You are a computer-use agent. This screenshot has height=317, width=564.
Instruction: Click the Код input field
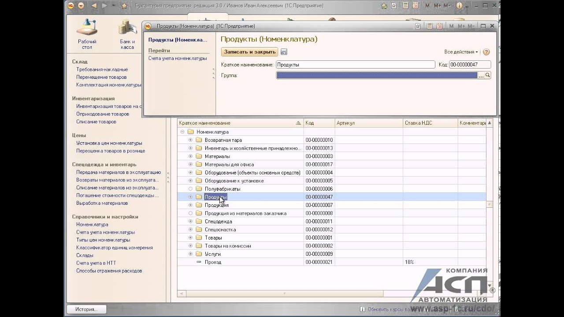tap(470, 65)
